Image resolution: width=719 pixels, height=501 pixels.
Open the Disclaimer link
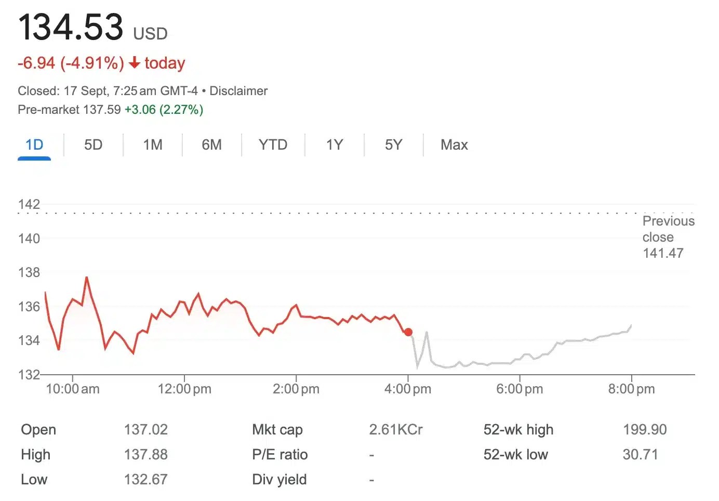tap(238, 91)
